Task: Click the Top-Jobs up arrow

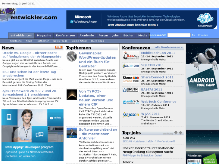Action: pyautogui.click(x=180, y=133)
